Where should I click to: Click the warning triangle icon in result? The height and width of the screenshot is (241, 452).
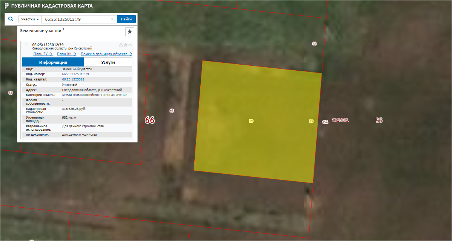(x=121, y=45)
